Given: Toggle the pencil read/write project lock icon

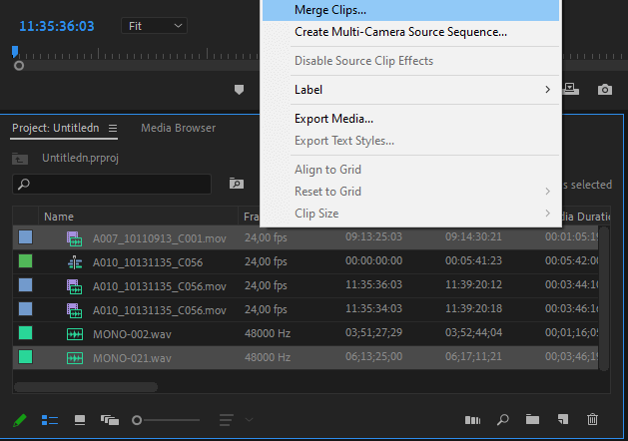Looking at the screenshot, I should click(20, 420).
